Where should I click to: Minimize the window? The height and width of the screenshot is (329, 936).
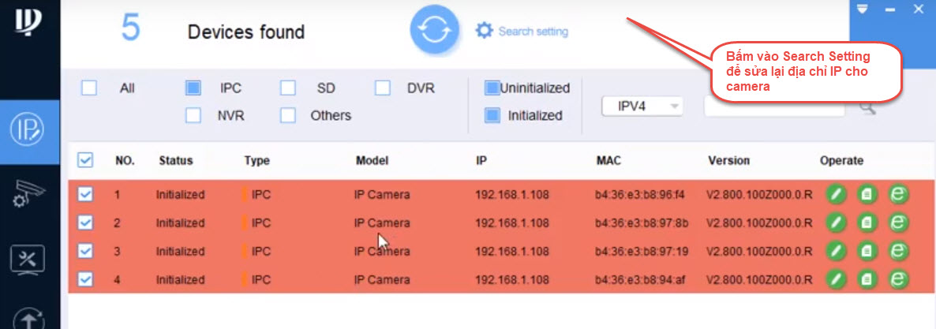[890, 9]
